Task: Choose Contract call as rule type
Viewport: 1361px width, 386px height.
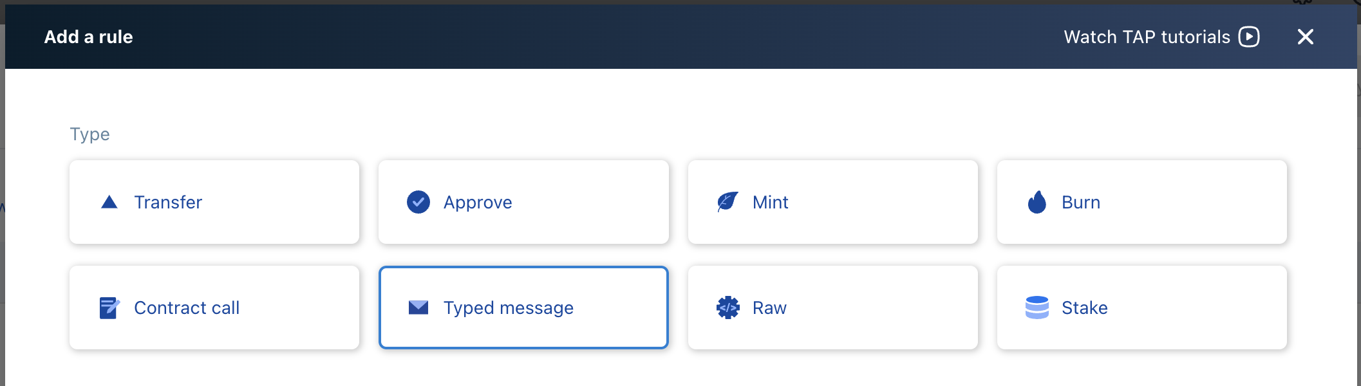Action: click(214, 308)
